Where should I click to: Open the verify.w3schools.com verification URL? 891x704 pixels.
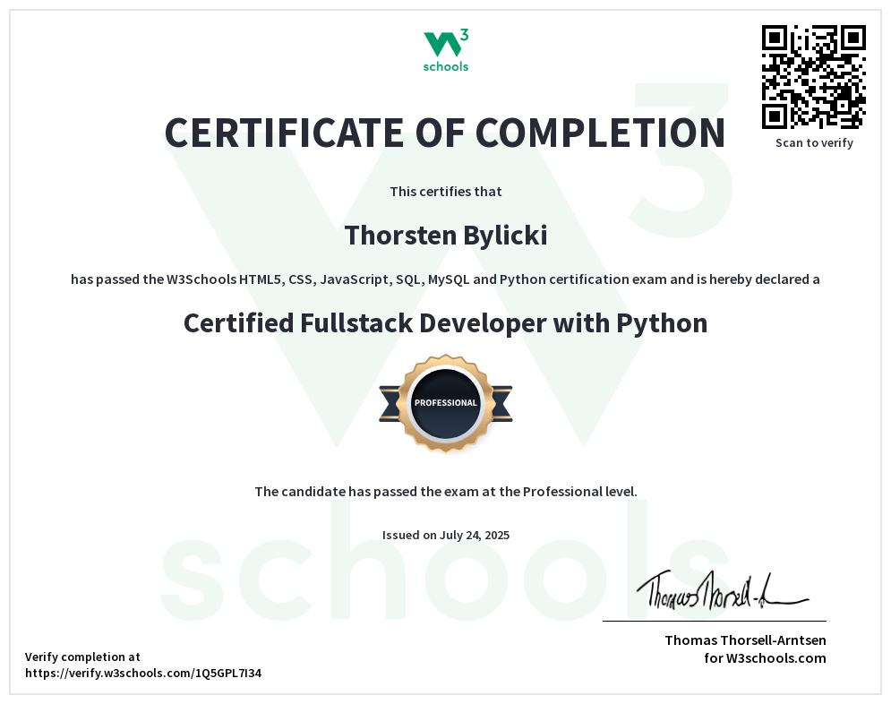pos(143,673)
